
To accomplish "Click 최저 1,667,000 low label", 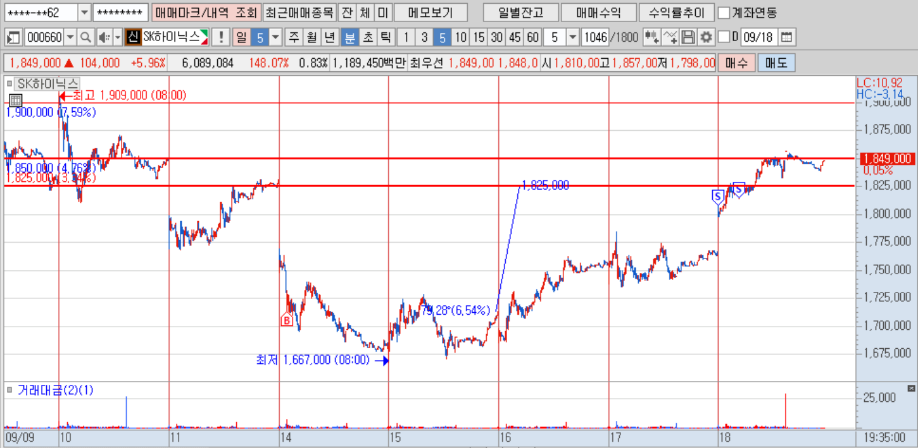I will coord(313,360).
